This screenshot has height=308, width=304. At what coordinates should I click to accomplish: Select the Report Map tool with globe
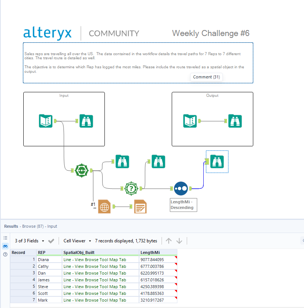[104, 206]
